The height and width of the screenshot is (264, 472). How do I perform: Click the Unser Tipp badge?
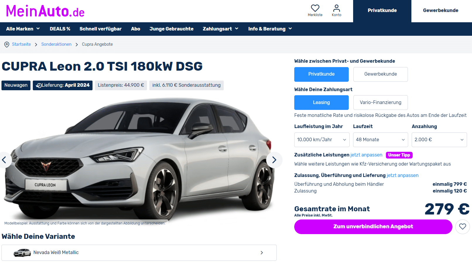tap(399, 155)
